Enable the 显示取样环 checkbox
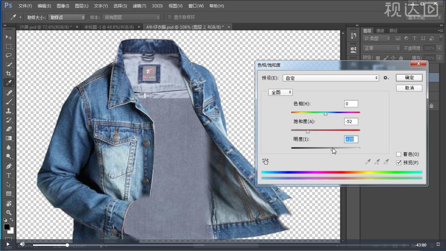Viewport: 446px width, 251px height. click(x=169, y=17)
